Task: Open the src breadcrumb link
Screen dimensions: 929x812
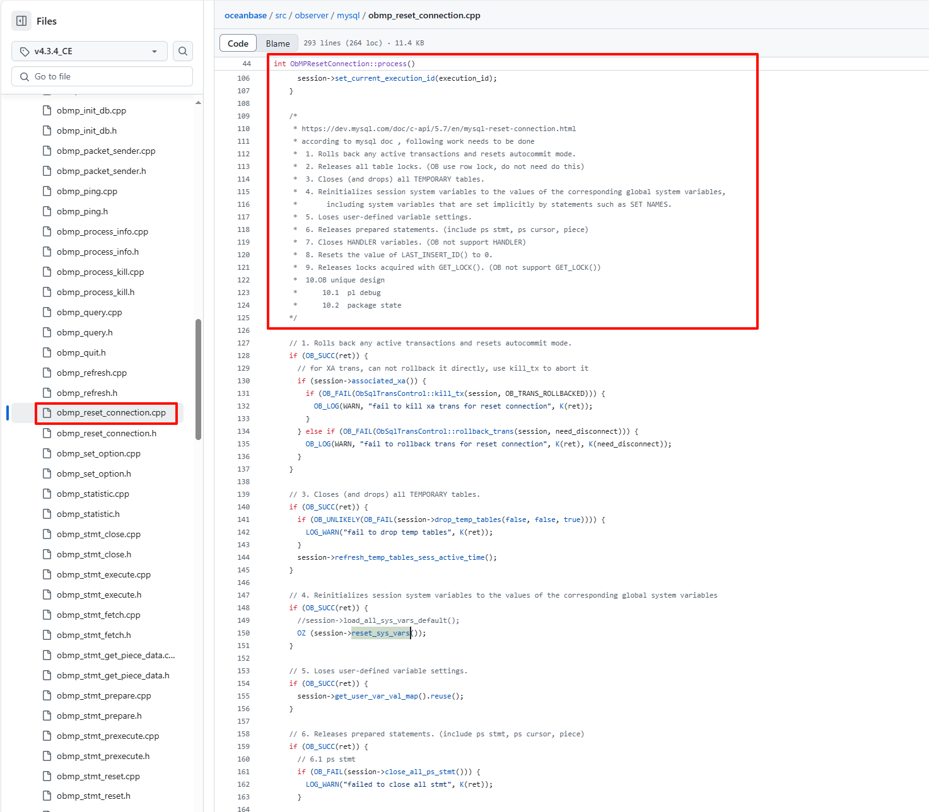Action: (x=281, y=15)
